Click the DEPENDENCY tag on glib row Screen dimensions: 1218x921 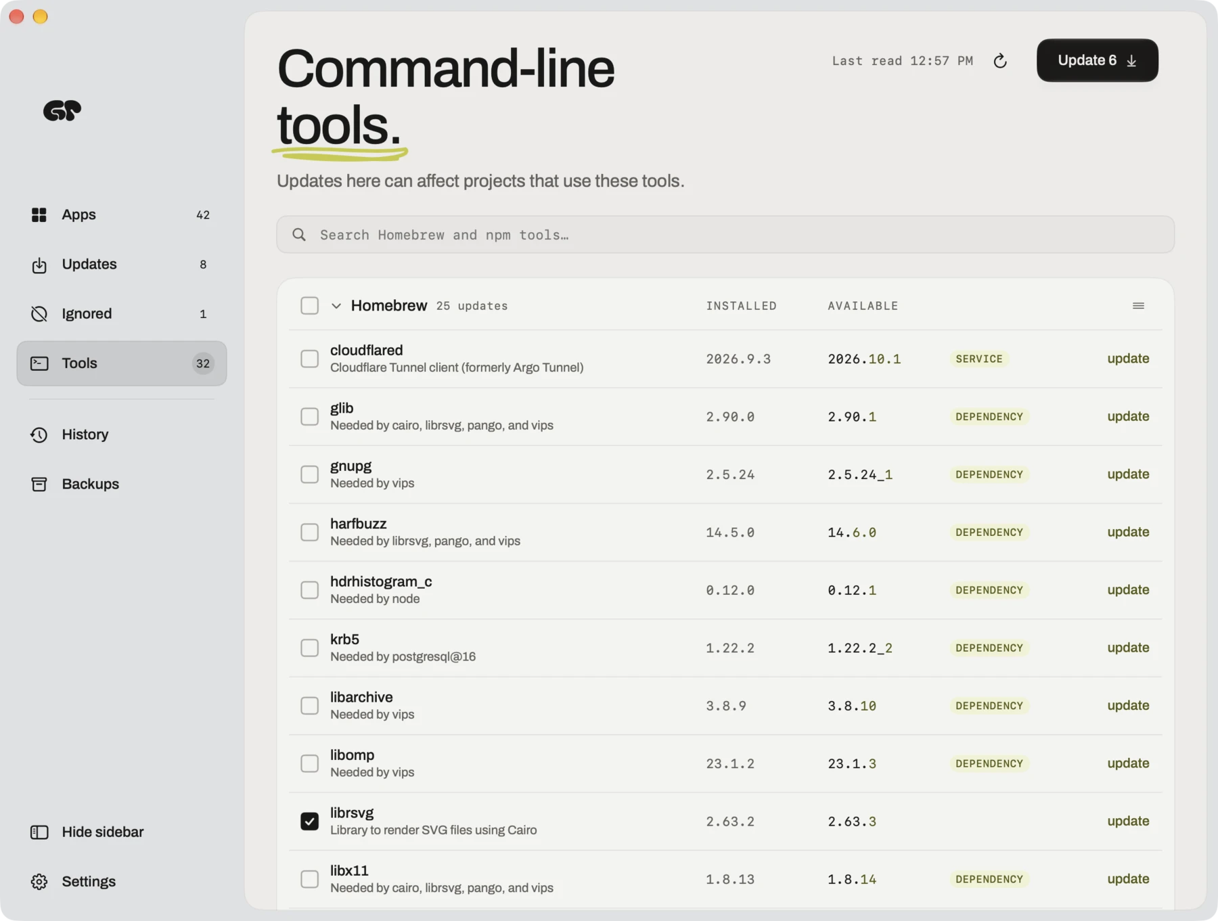(989, 416)
